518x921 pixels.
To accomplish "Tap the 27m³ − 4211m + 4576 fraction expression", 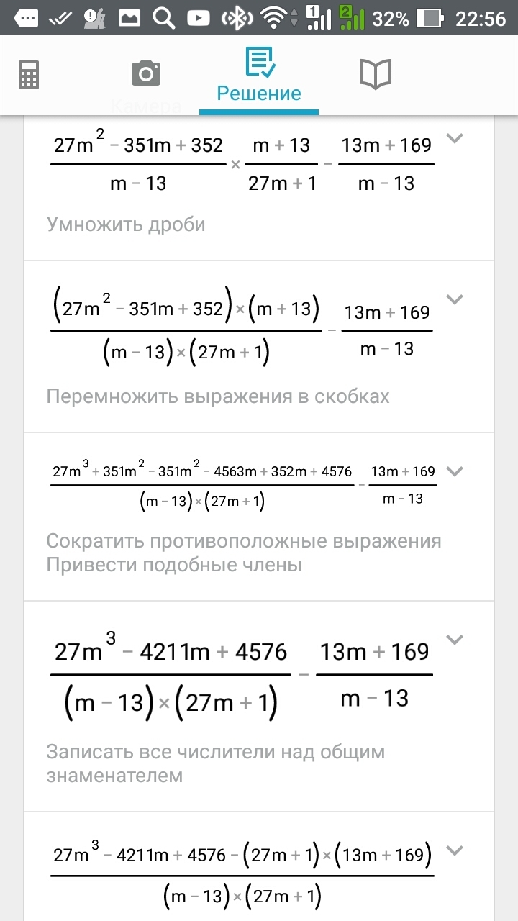I will click(x=171, y=676).
